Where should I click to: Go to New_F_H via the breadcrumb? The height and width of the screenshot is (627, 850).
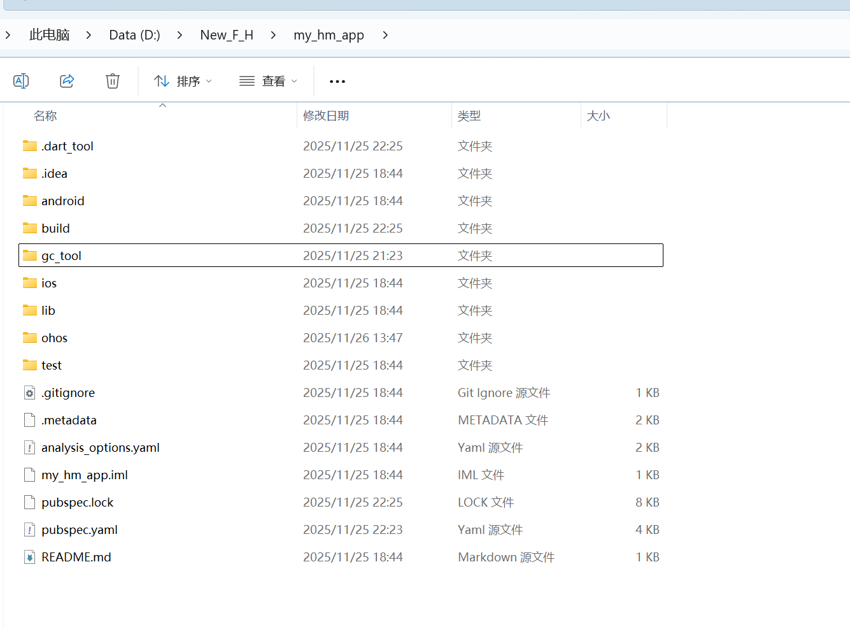227,35
